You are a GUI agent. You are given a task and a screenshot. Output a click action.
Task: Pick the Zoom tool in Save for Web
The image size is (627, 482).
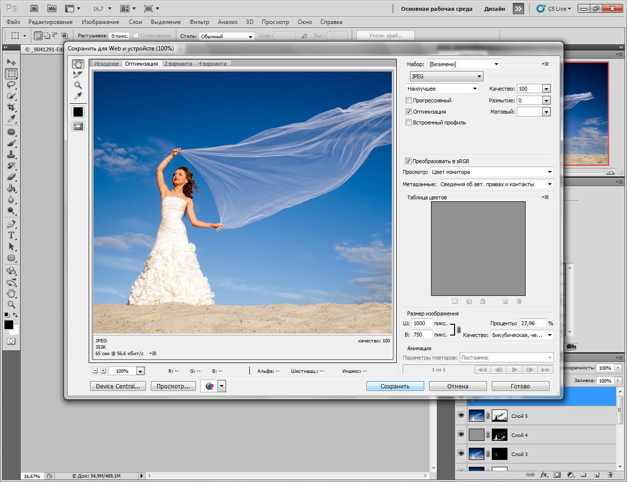pos(78,85)
